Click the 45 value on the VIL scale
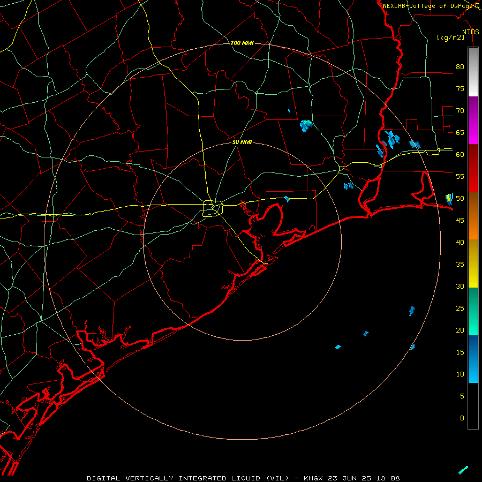 [460, 221]
